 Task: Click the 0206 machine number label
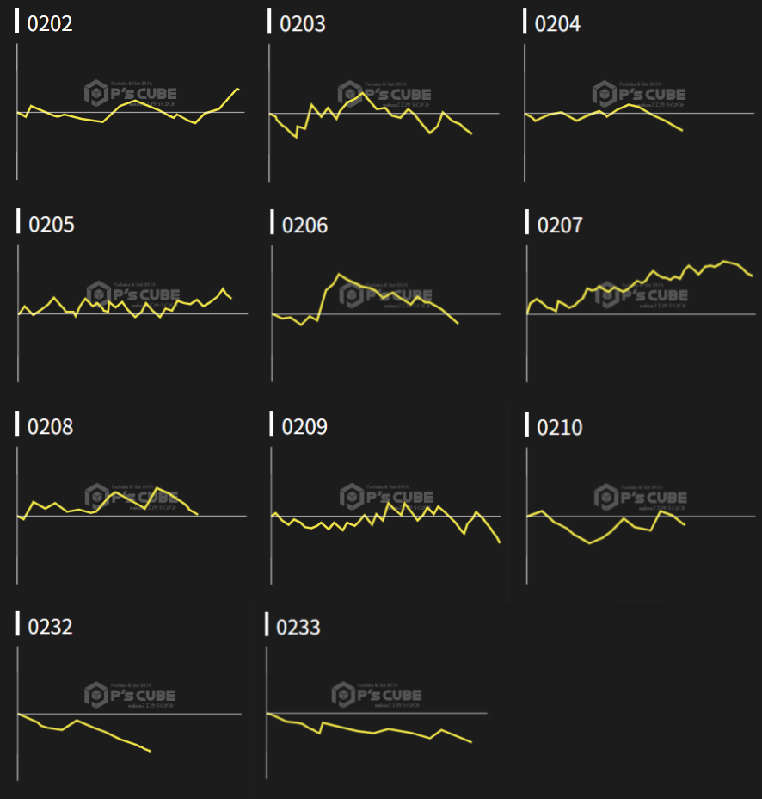click(304, 226)
